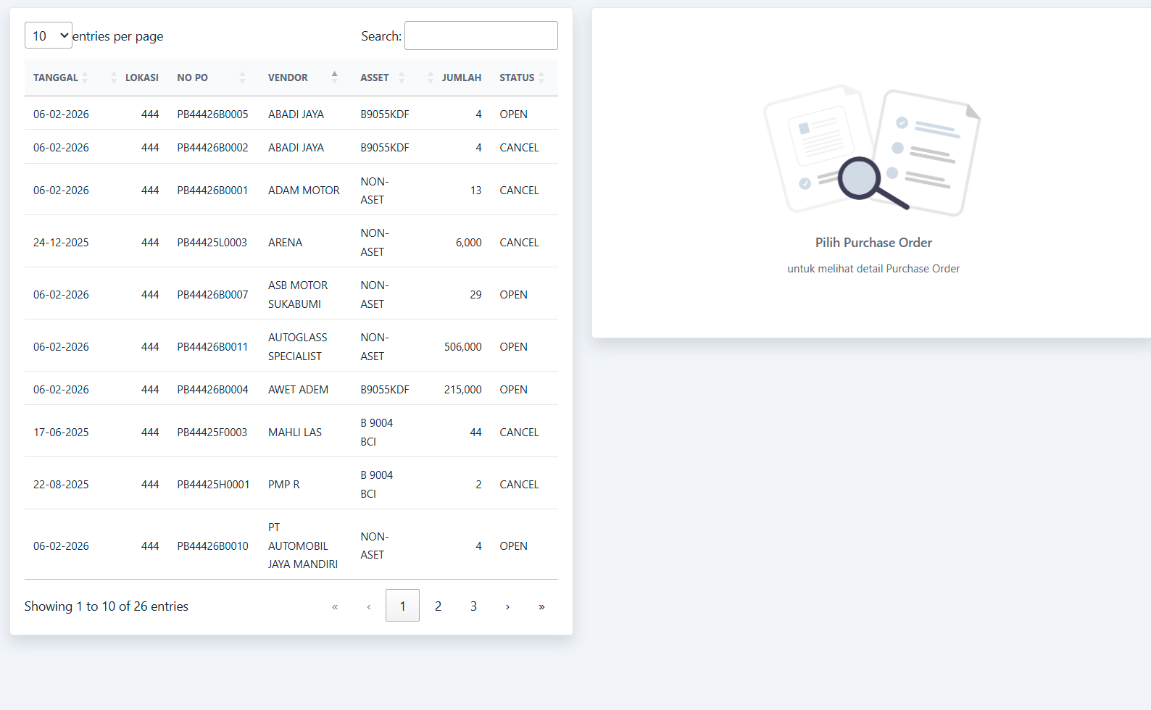
Task: Open page 3 of the table
Action: point(473,606)
